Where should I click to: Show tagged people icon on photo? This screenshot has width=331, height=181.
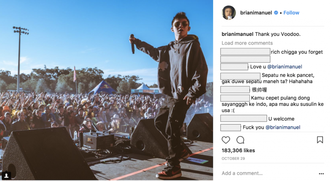(6, 175)
